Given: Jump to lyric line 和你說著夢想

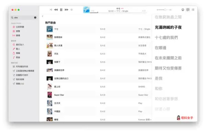Looking at the screenshot, I should pyautogui.click(x=166, y=99).
